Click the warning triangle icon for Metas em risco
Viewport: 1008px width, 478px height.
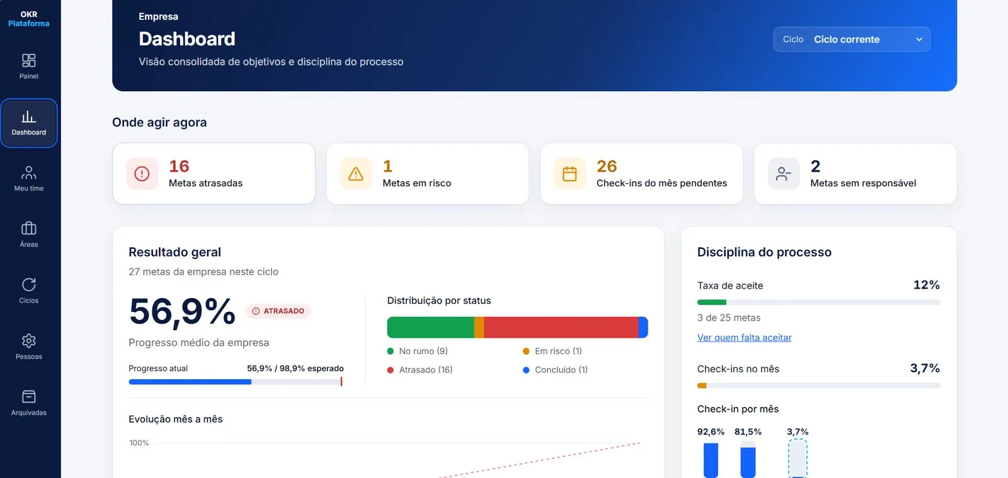[356, 174]
